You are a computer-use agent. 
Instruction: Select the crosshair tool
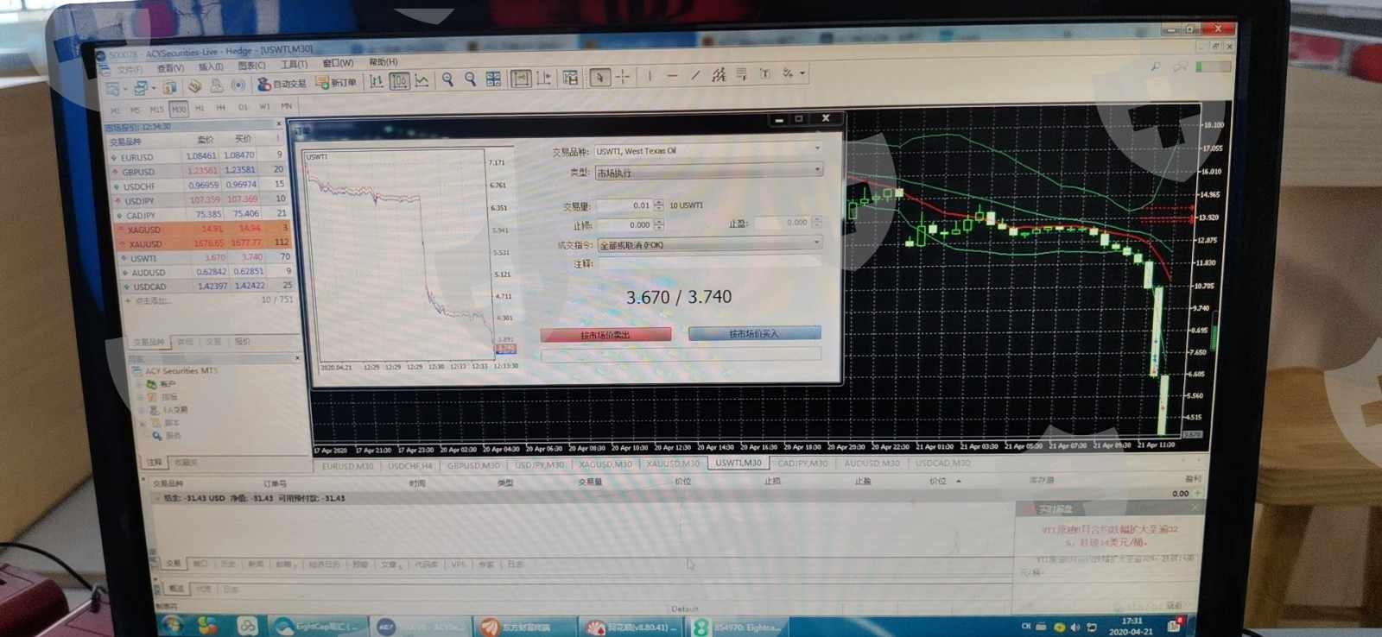point(623,77)
